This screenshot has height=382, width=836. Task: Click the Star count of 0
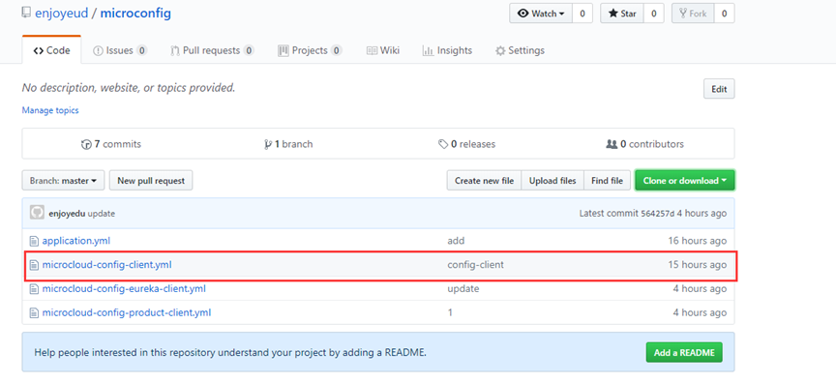(653, 14)
